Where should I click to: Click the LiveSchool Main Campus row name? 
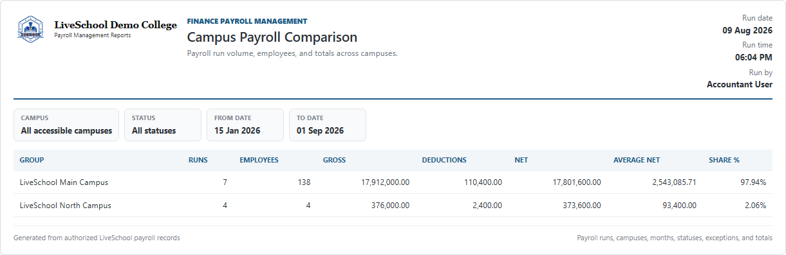[64, 182]
